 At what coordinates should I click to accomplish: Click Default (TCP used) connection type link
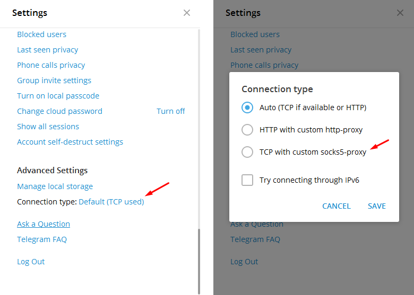(111, 202)
